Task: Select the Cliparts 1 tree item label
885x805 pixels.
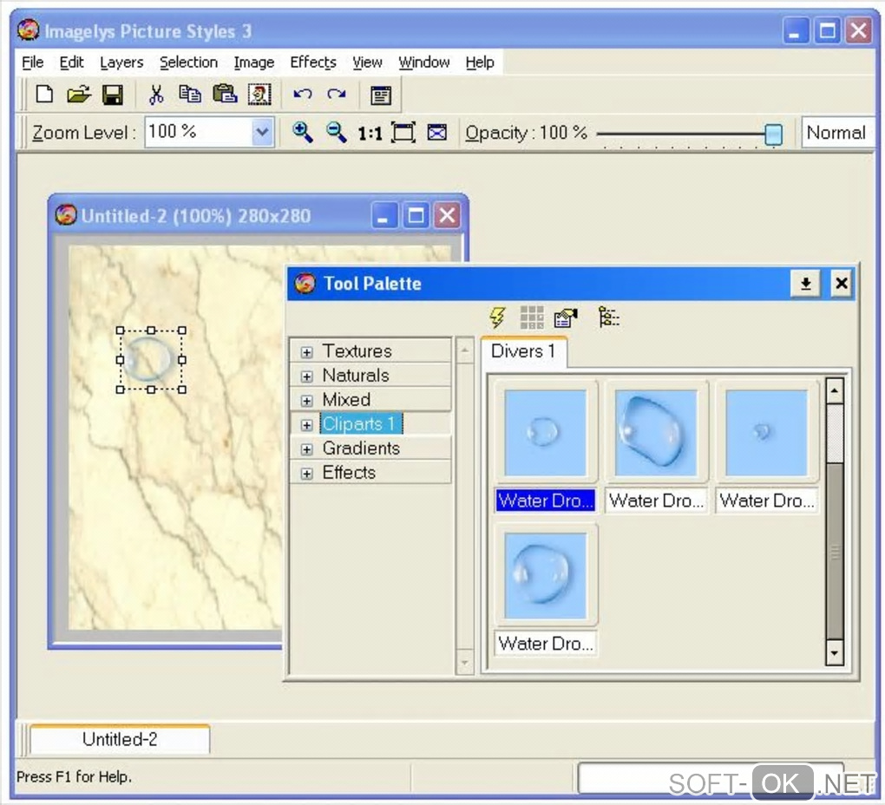Action: 361,423
